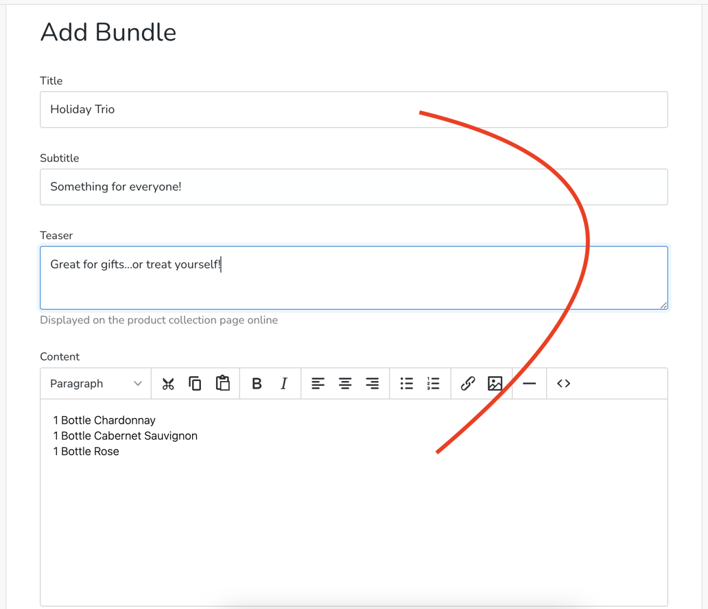Align the content text to the right
708x609 pixels.
pyautogui.click(x=373, y=383)
